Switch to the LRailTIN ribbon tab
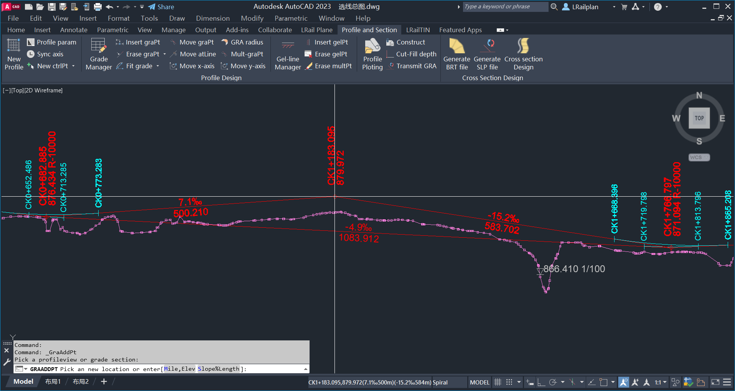735x391 pixels. 418,30
